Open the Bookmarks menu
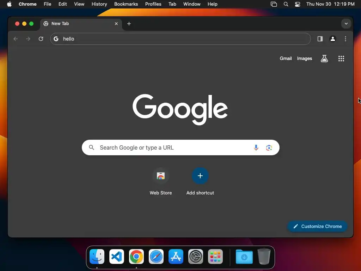This screenshot has height=271, width=361. click(x=126, y=4)
